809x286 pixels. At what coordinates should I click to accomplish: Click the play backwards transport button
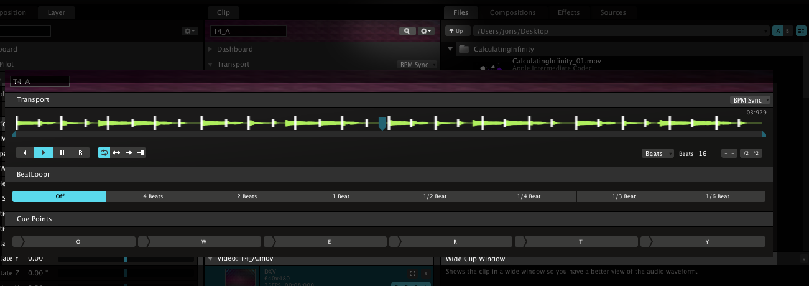click(x=25, y=152)
